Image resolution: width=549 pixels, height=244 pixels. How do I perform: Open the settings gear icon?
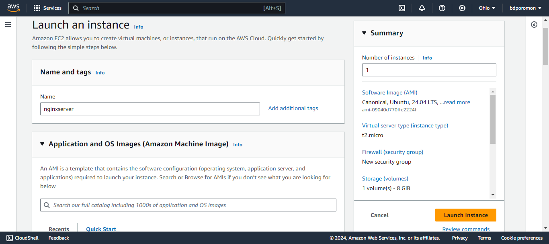(x=462, y=8)
